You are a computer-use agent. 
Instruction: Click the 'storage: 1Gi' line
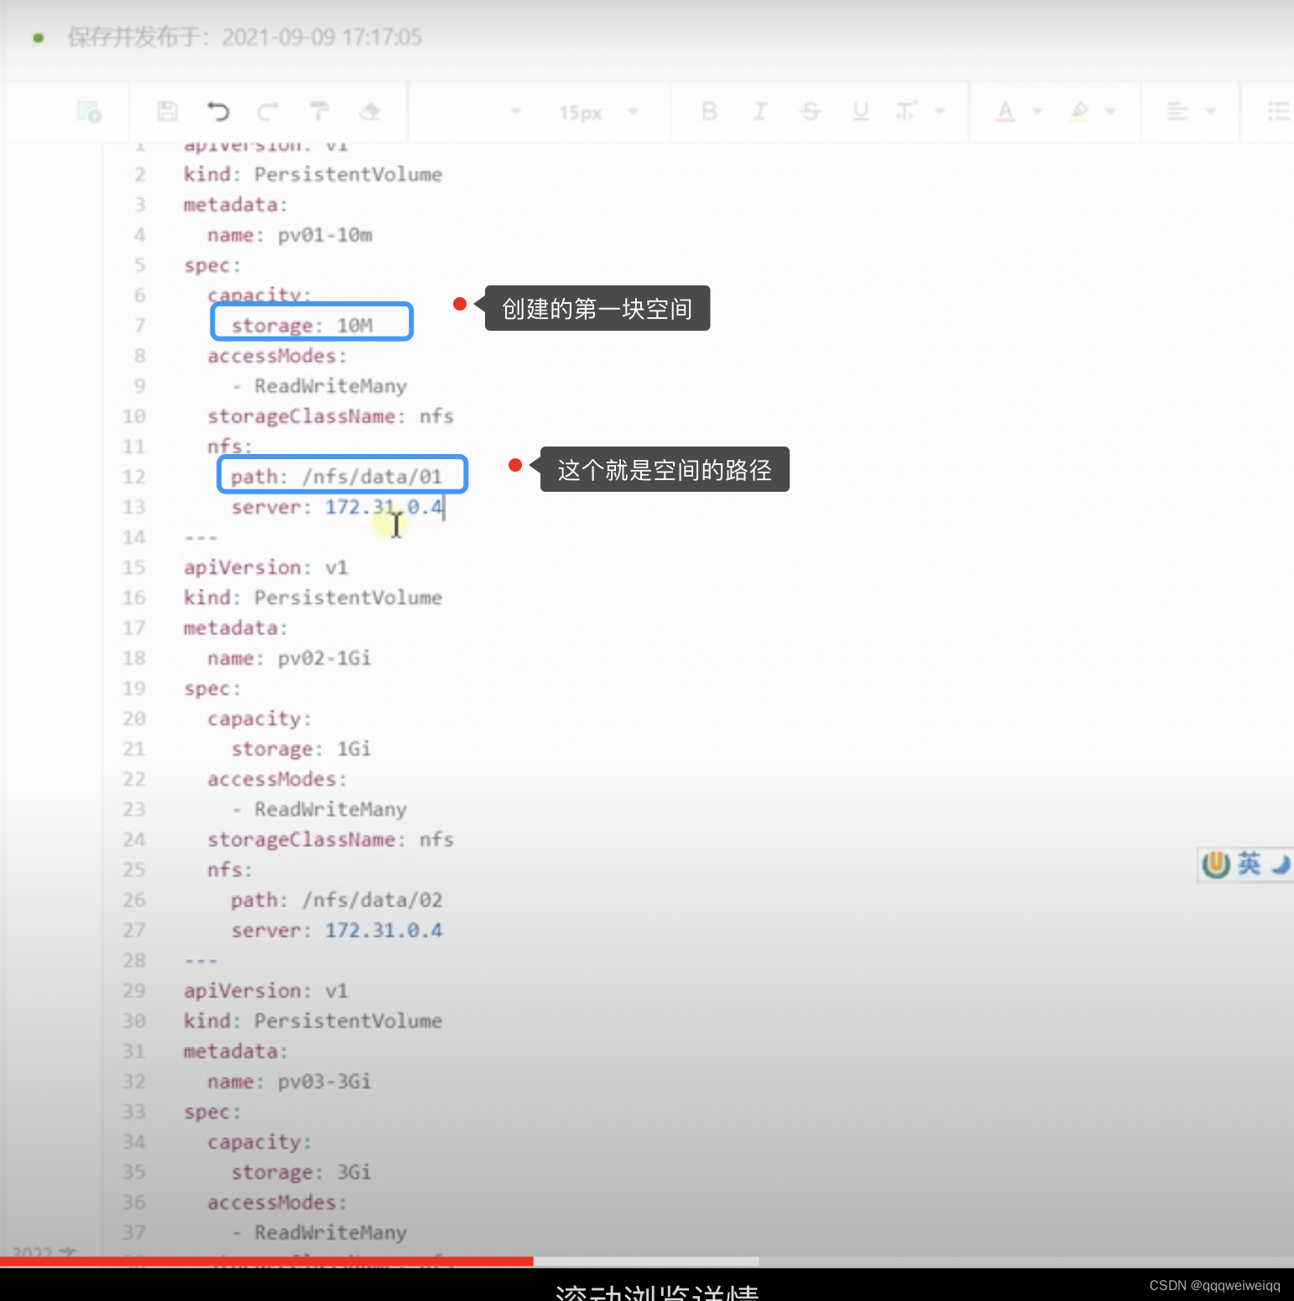tap(301, 749)
